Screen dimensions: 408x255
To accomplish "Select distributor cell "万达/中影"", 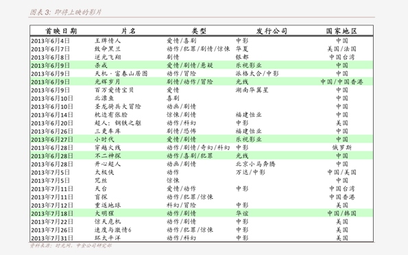I will [x=250, y=172].
